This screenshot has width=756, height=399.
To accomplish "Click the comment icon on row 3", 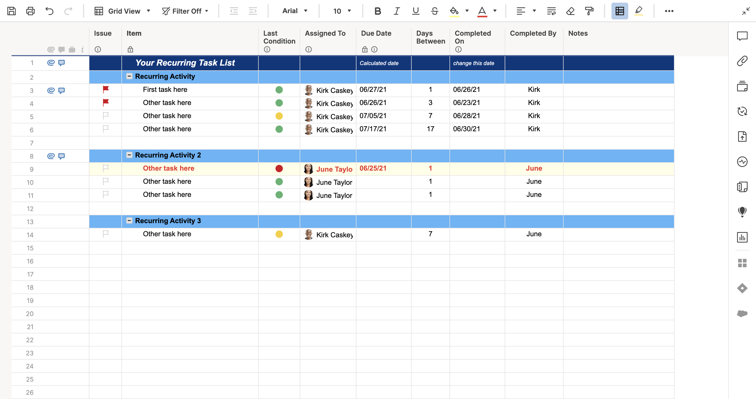I will coord(62,90).
